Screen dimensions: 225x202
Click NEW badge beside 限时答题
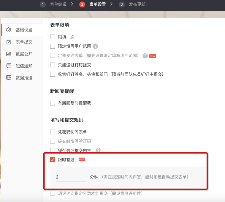pyautogui.click(x=82, y=159)
